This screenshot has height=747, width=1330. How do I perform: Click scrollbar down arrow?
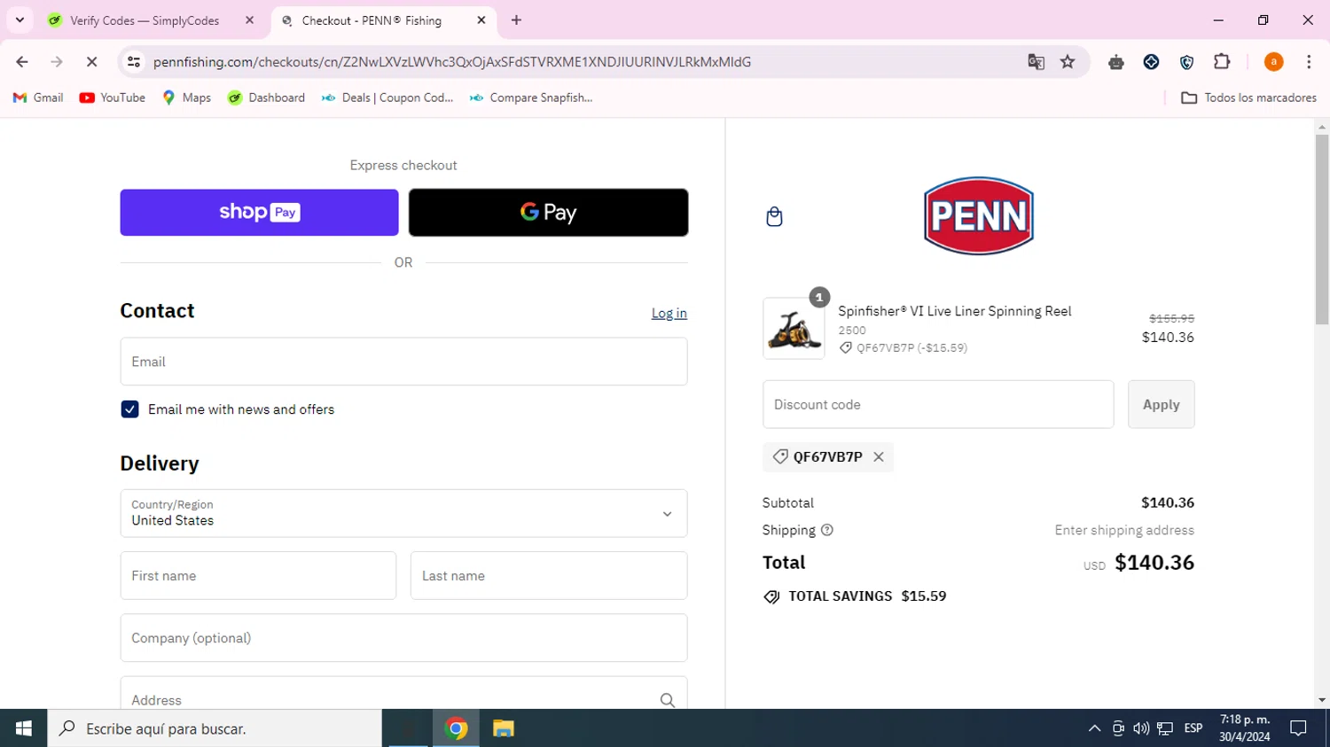click(1322, 700)
